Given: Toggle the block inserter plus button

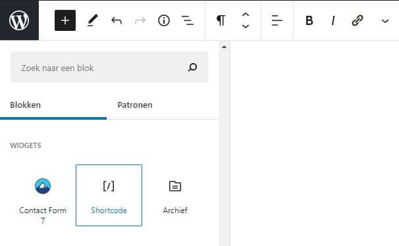Looking at the screenshot, I should pos(65,20).
